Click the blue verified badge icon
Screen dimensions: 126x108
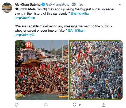(43, 5)
